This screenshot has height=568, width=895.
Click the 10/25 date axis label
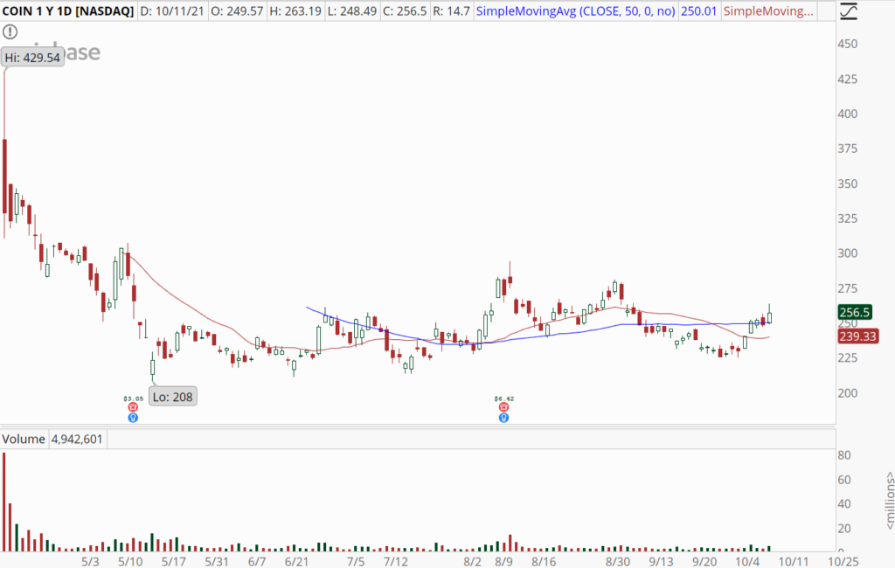pyautogui.click(x=843, y=562)
